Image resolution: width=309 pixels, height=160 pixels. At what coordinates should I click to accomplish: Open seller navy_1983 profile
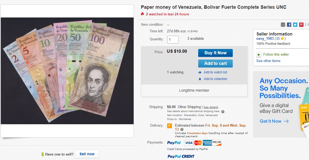[265, 38]
